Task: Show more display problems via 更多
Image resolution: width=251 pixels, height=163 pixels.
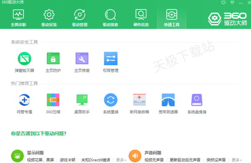Action: (x=121, y=160)
